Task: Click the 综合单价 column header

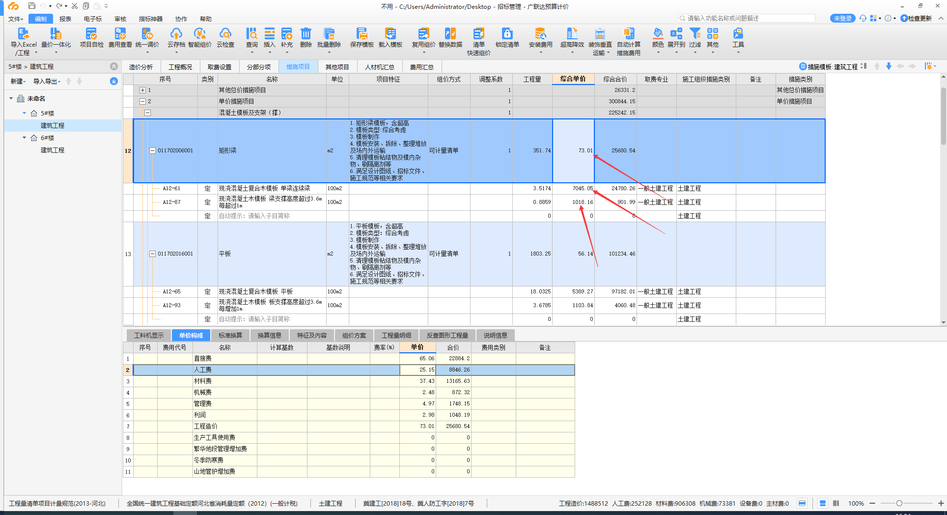Action: [x=573, y=79]
